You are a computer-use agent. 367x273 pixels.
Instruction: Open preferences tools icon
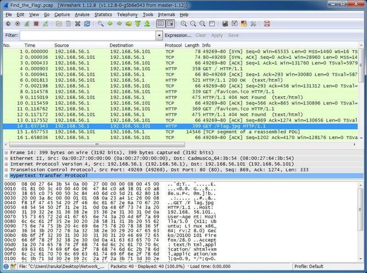(253, 24)
